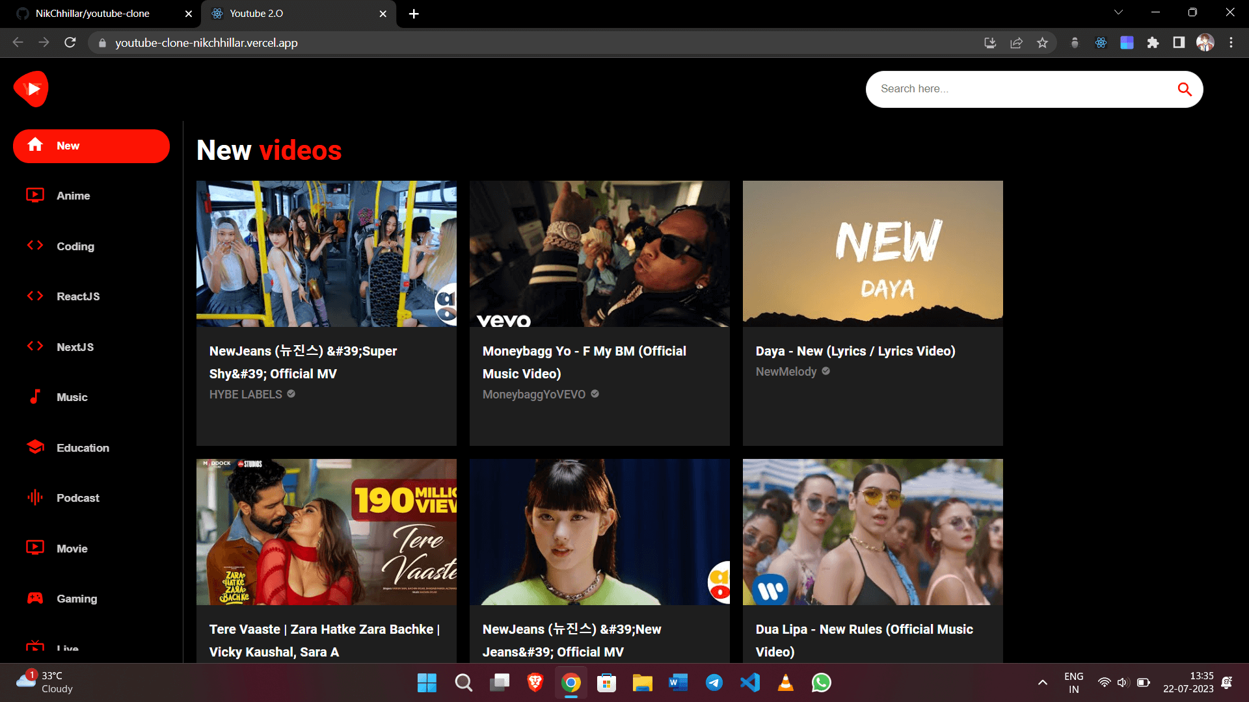Image resolution: width=1249 pixels, height=702 pixels.
Task: Open Dua Lipa New Rules thumbnail
Action: pos(873,532)
